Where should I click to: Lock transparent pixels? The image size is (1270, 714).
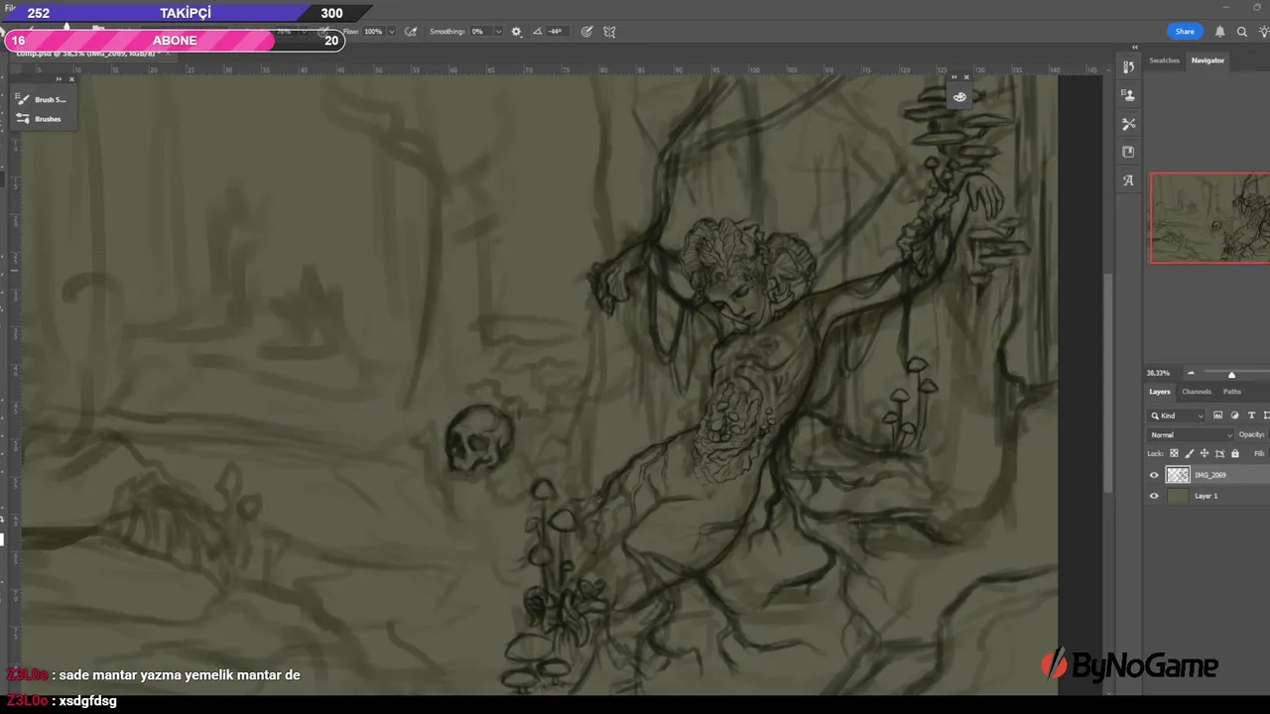pyautogui.click(x=1174, y=453)
